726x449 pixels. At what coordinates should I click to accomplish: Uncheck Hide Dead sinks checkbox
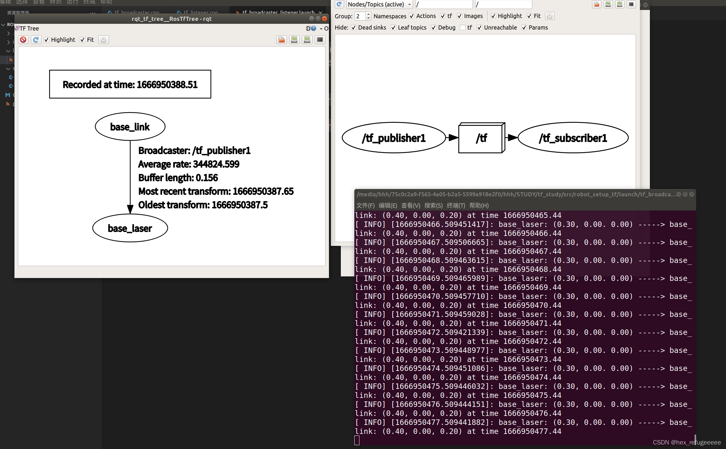pos(353,28)
